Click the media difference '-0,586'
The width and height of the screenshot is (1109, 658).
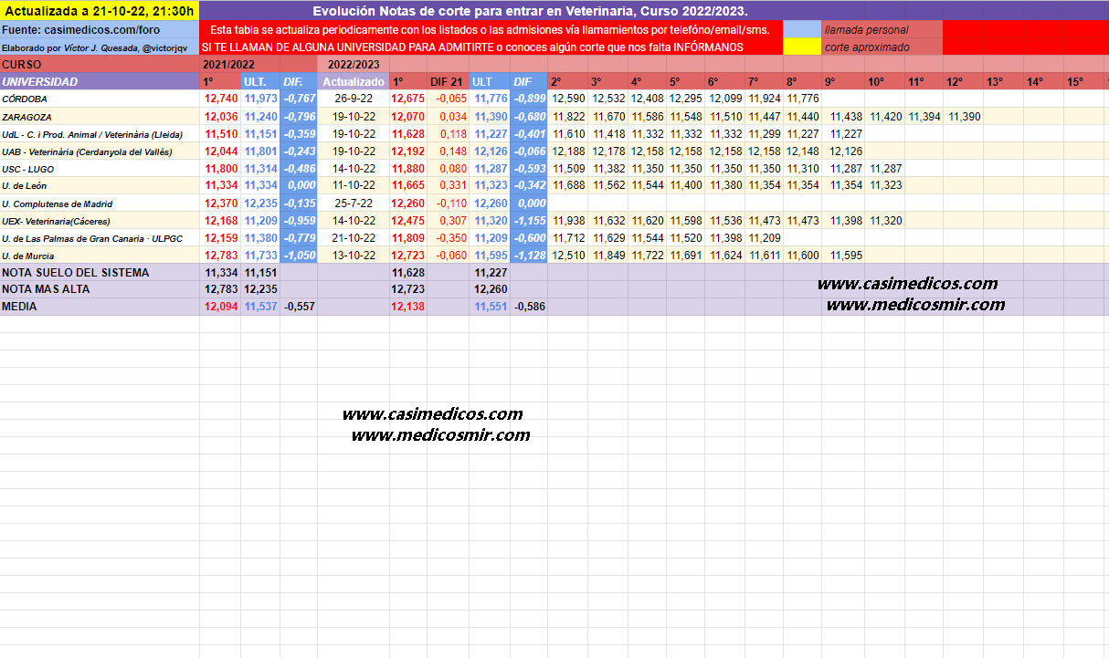(530, 307)
